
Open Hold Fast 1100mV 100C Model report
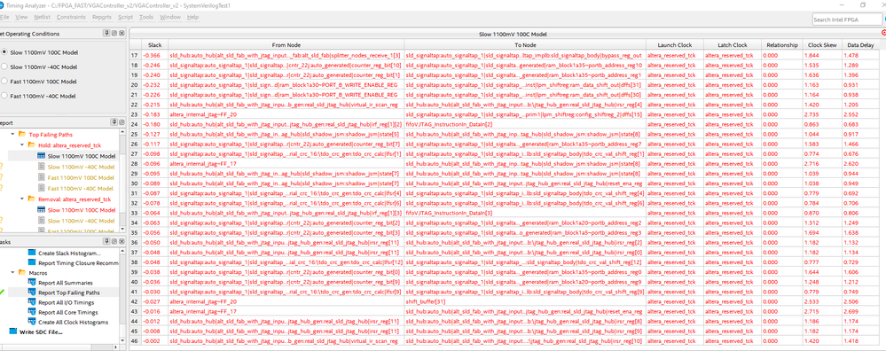pos(80,177)
